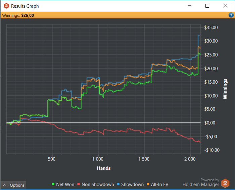The image size is (235, 190).
Task: Click the orange Hold'em Manager 2 logo badge
Action: [x=225, y=183]
